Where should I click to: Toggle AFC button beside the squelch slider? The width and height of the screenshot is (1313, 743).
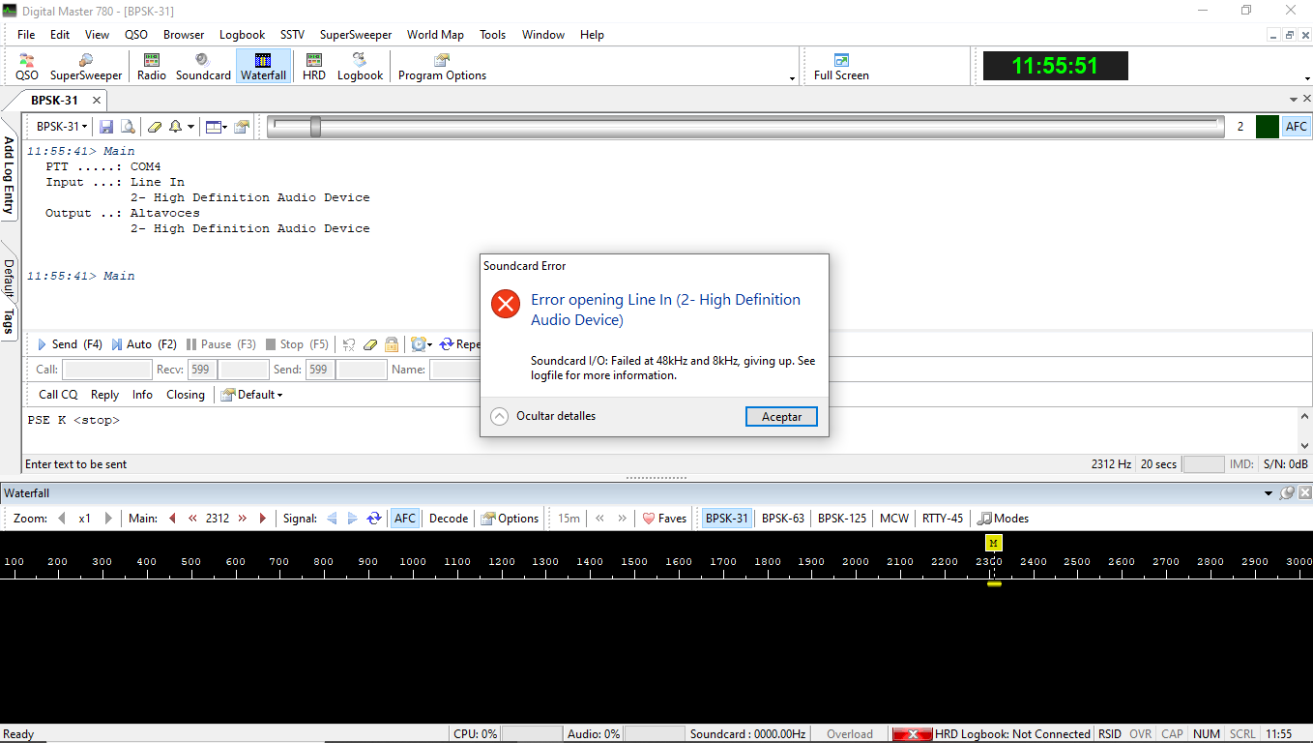pyautogui.click(x=1296, y=127)
